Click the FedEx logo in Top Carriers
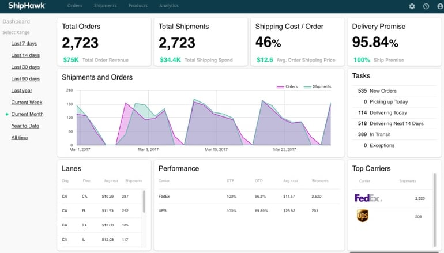This screenshot has height=253, width=444. tap(368, 198)
